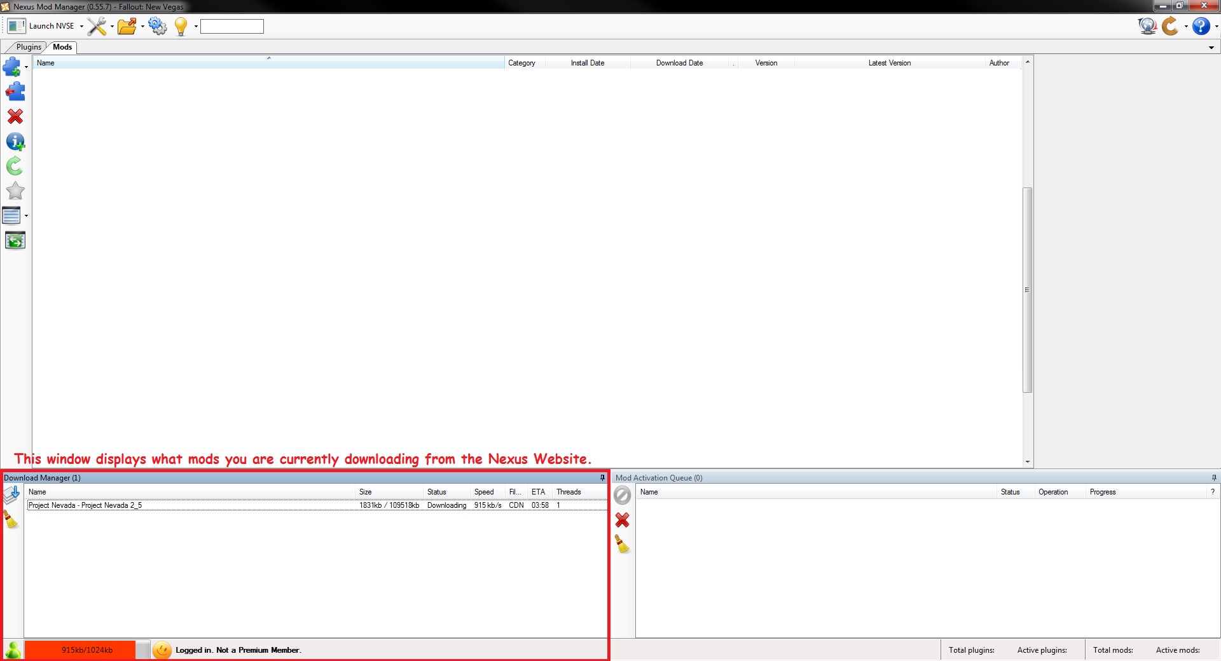1221x661 pixels.
Task: Click the mod list vertical scrollbar thumb
Action: (x=1027, y=290)
